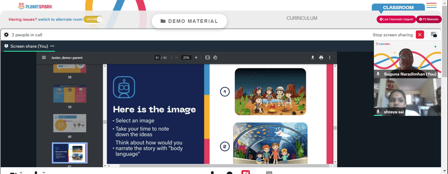The image size is (448, 174).
Task: Click Live Classroom Support button
Action: tap(396, 19)
